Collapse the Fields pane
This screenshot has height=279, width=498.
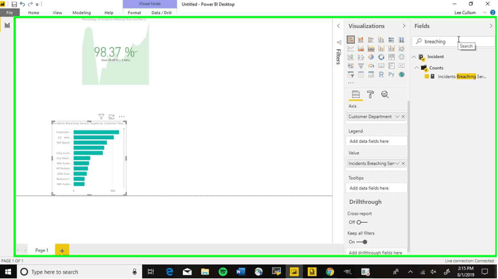(x=491, y=26)
